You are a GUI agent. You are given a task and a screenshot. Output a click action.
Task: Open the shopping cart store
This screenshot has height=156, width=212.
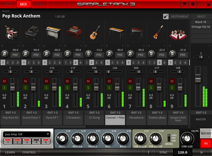pos(185,4)
